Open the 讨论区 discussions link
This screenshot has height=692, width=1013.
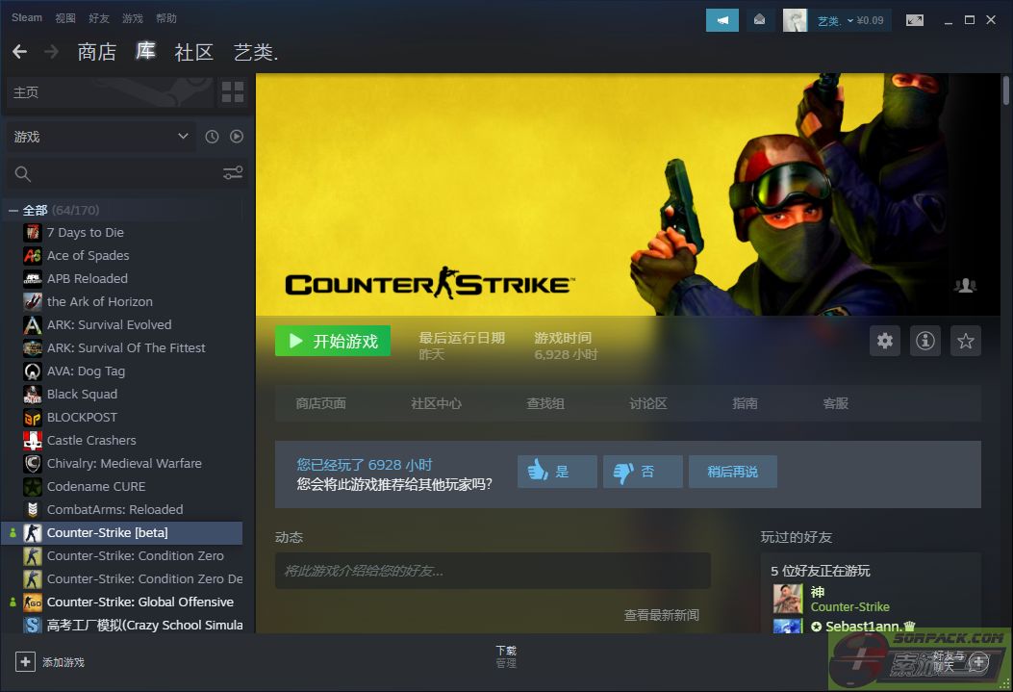pos(648,404)
